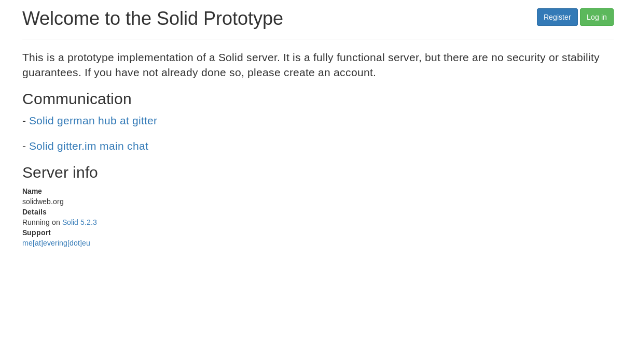Click the Welcome to the Solid Prototype heading
636x344 pixels.
(153, 19)
